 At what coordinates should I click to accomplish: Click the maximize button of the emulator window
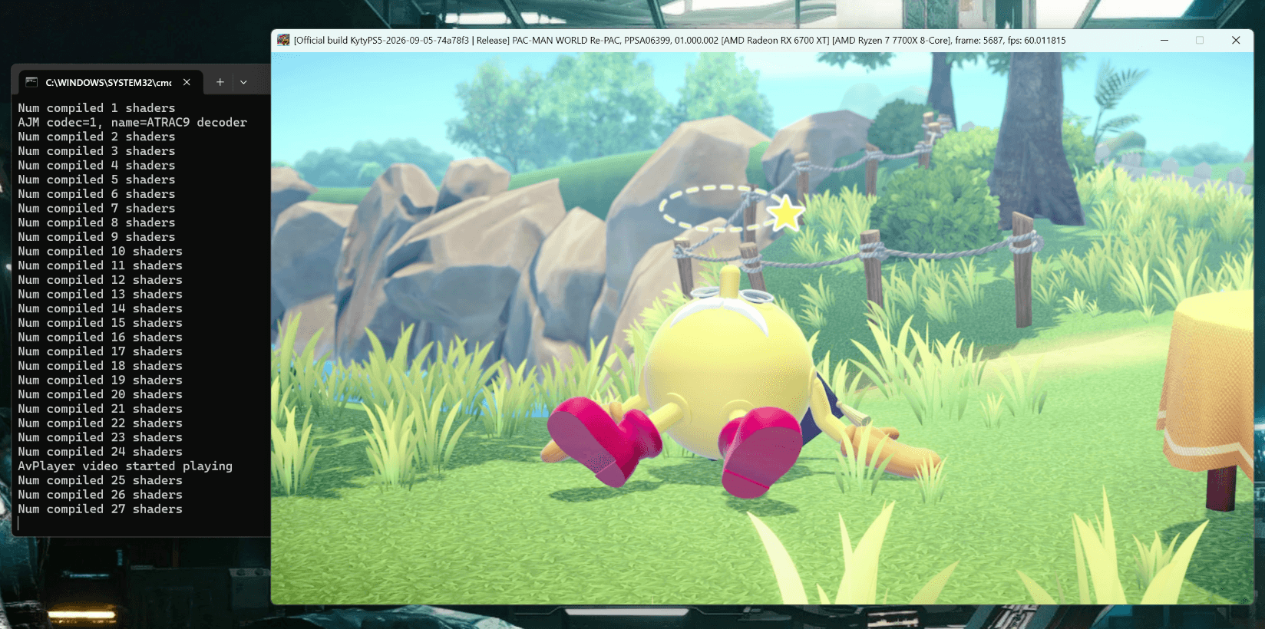tap(1200, 40)
